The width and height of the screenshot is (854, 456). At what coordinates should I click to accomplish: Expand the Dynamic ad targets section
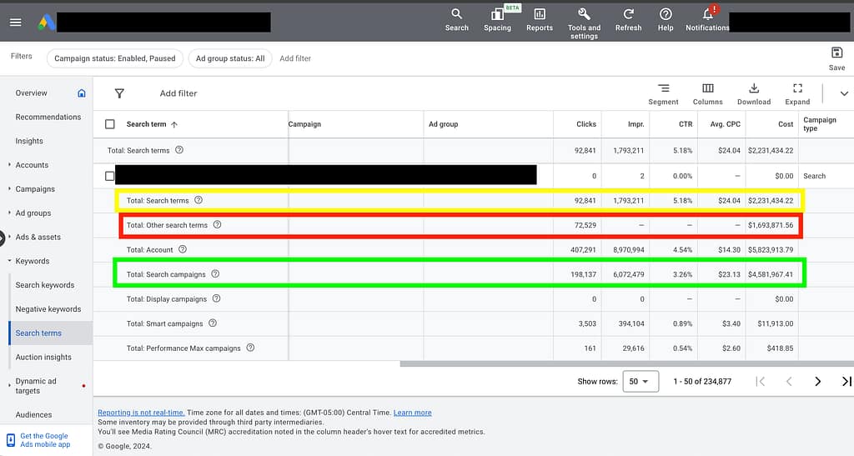point(9,385)
